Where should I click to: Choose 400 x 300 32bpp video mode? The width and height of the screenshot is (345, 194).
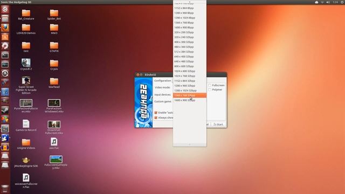(x=190, y=42)
